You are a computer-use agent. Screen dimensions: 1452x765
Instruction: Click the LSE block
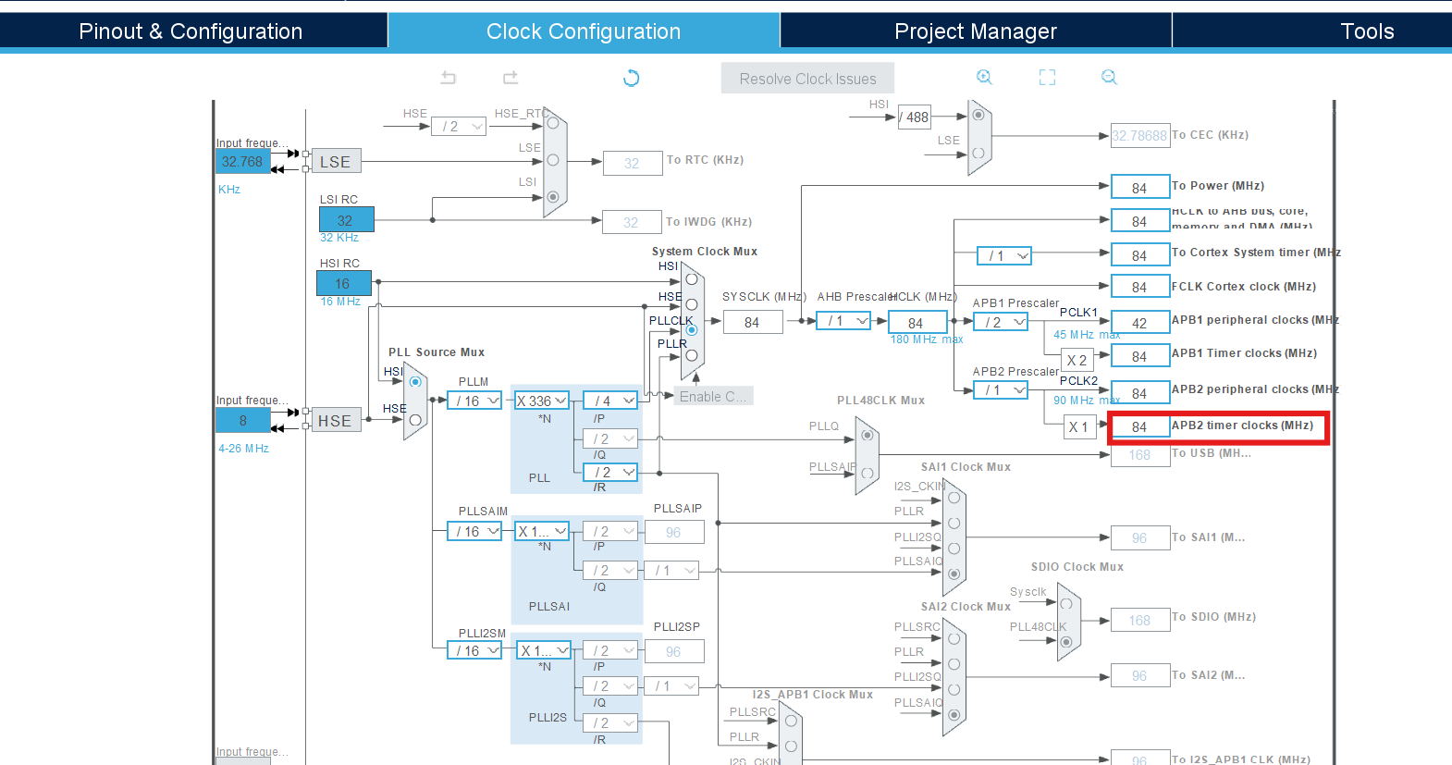(336, 161)
